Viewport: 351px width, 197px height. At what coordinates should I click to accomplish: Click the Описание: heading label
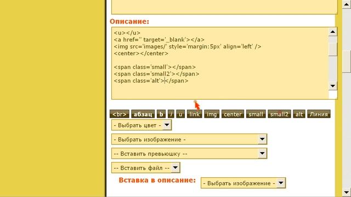point(129,21)
